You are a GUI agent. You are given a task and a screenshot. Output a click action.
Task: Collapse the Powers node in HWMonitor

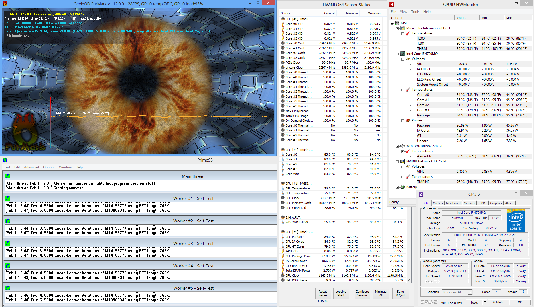coord(403,120)
